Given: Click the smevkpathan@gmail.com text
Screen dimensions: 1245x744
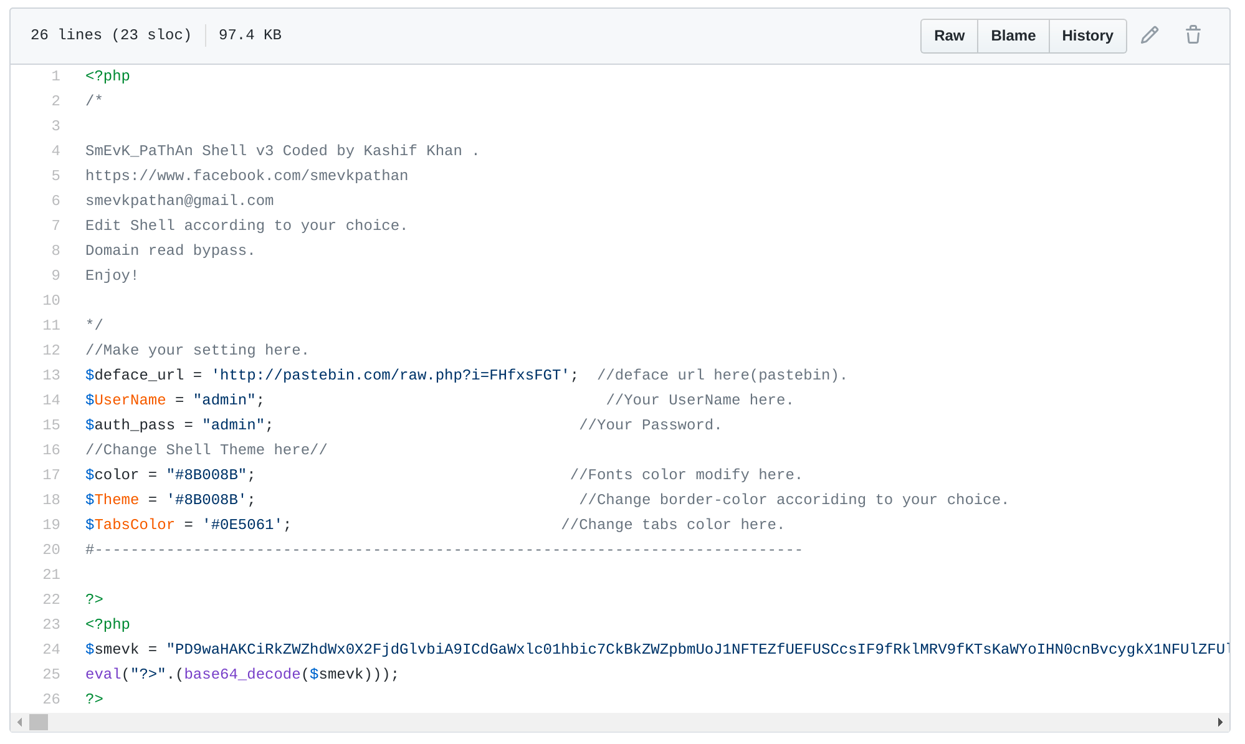Looking at the screenshot, I should click(x=179, y=201).
